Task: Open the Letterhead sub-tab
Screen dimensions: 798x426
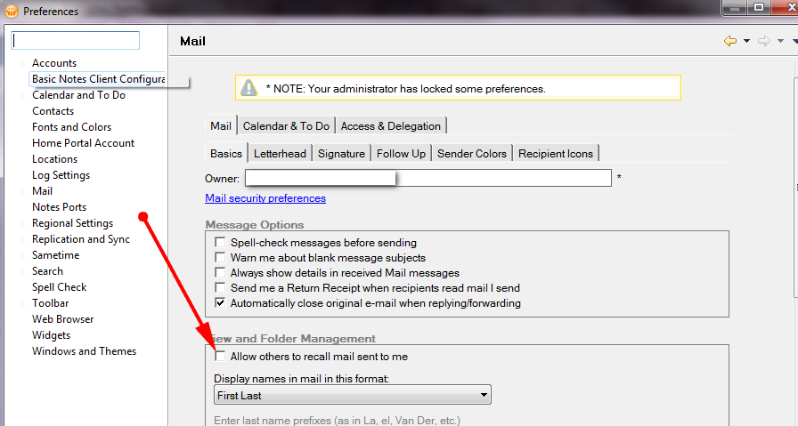Action: [280, 154]
